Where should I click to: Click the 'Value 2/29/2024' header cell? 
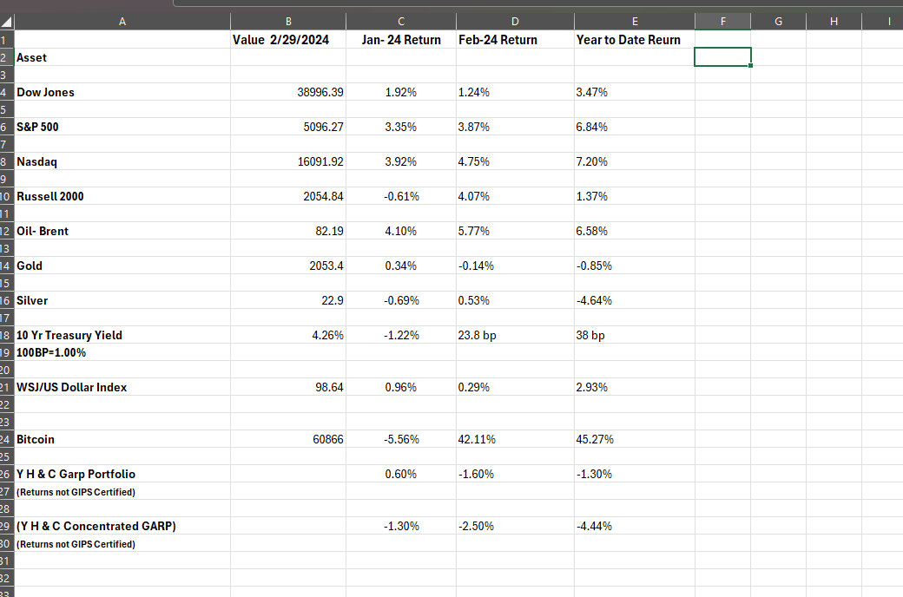288,40
